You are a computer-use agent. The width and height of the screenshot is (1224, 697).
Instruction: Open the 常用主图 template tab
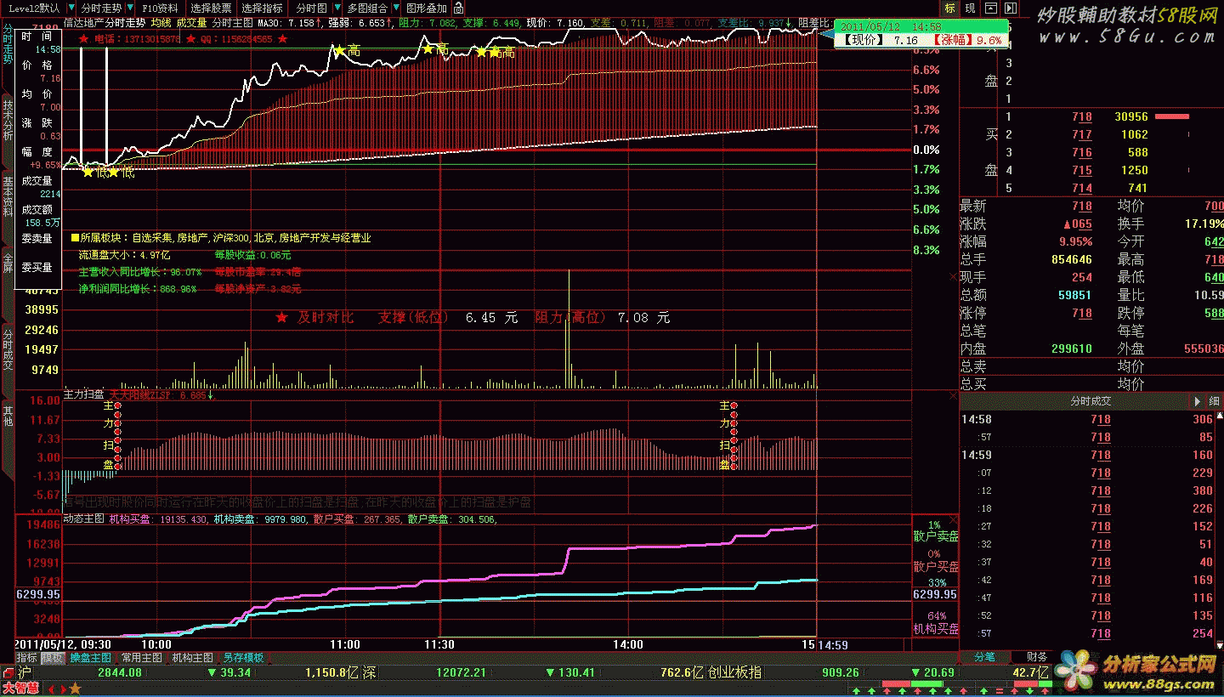[x=142, y=658]
